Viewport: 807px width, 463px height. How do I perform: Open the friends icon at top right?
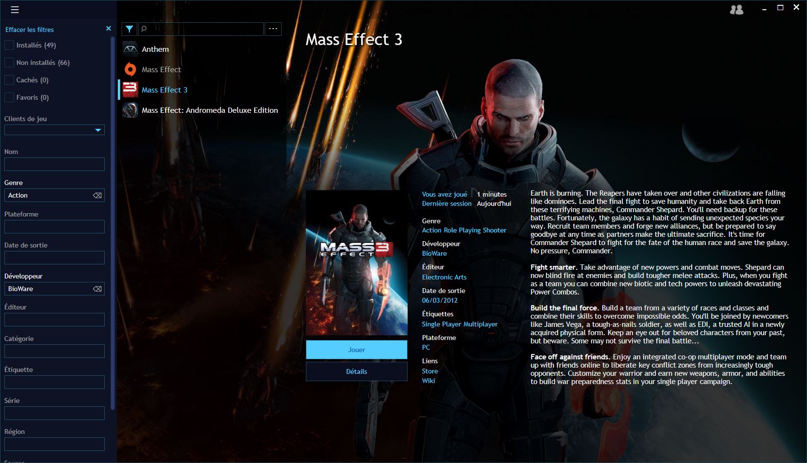(737, 10)
